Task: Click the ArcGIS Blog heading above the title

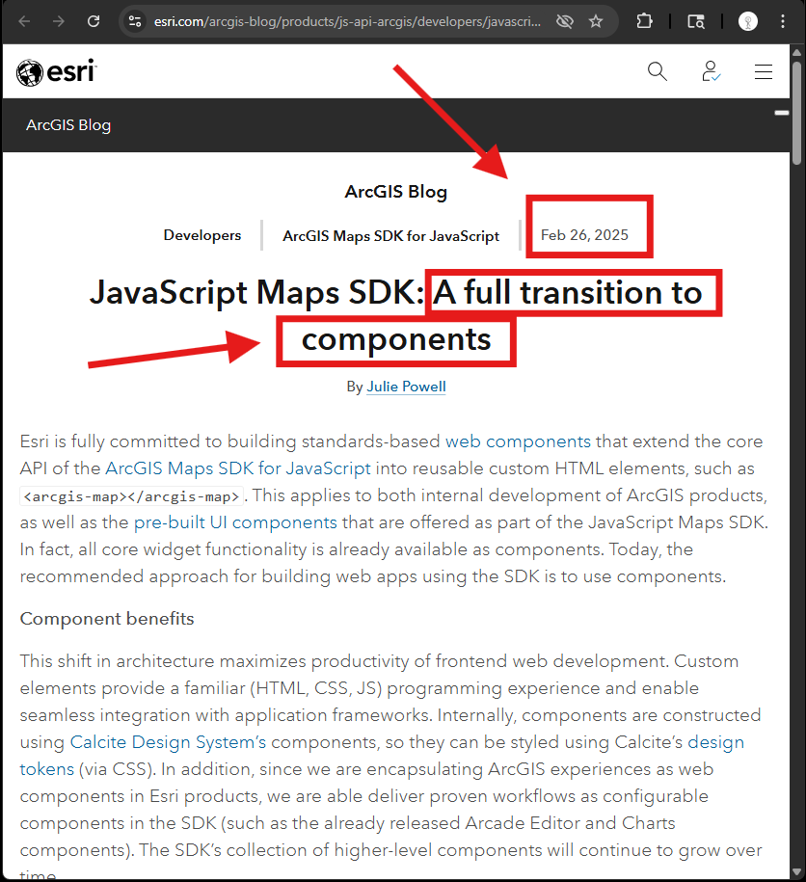Action: coord(396,191)
